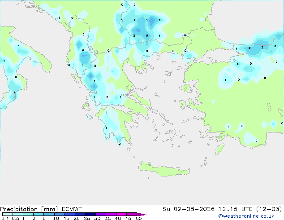The image size is (284, 220).
Task: Click the '0.1' color scale label
Action: [x=5, y=218]
